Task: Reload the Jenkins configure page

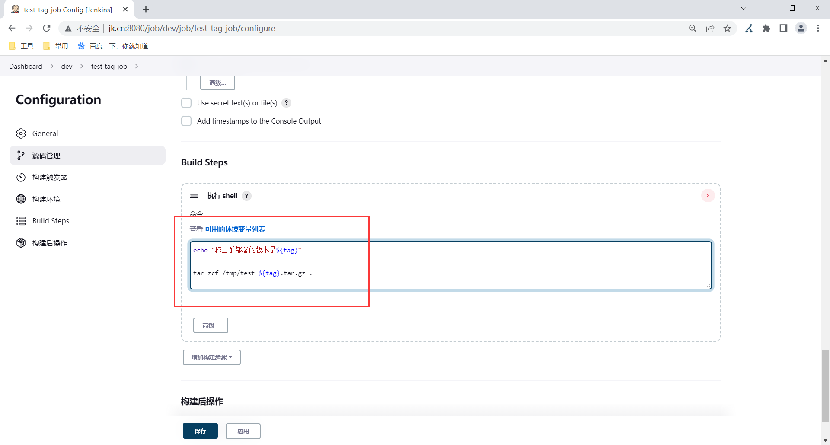Action: 47,28
